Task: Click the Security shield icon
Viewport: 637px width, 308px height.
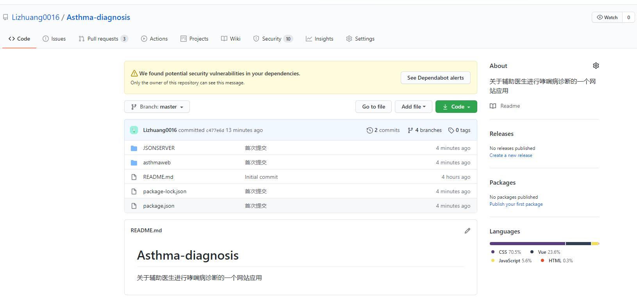Action: (256, 39)
